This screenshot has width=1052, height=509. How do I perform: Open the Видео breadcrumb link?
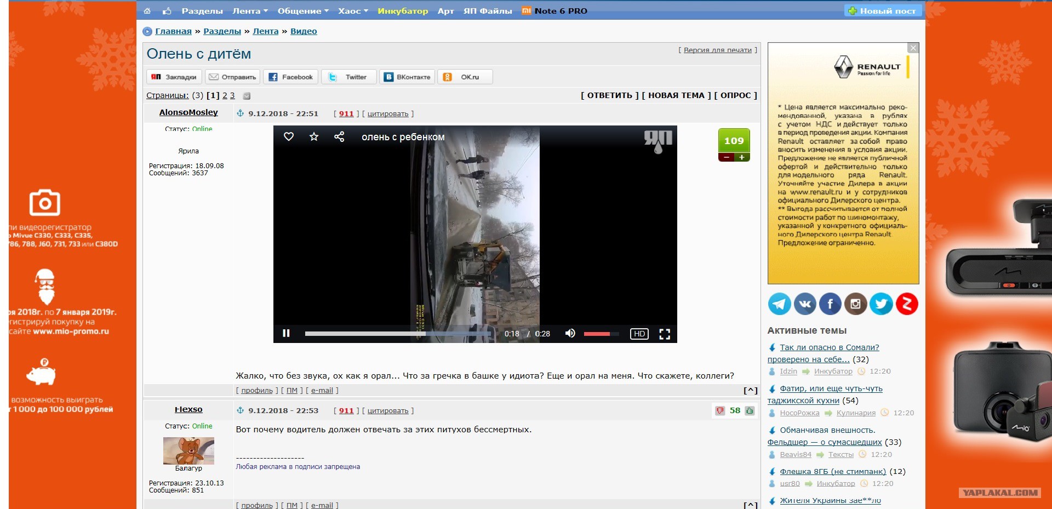pyautogui.click(x=304, y=31)
